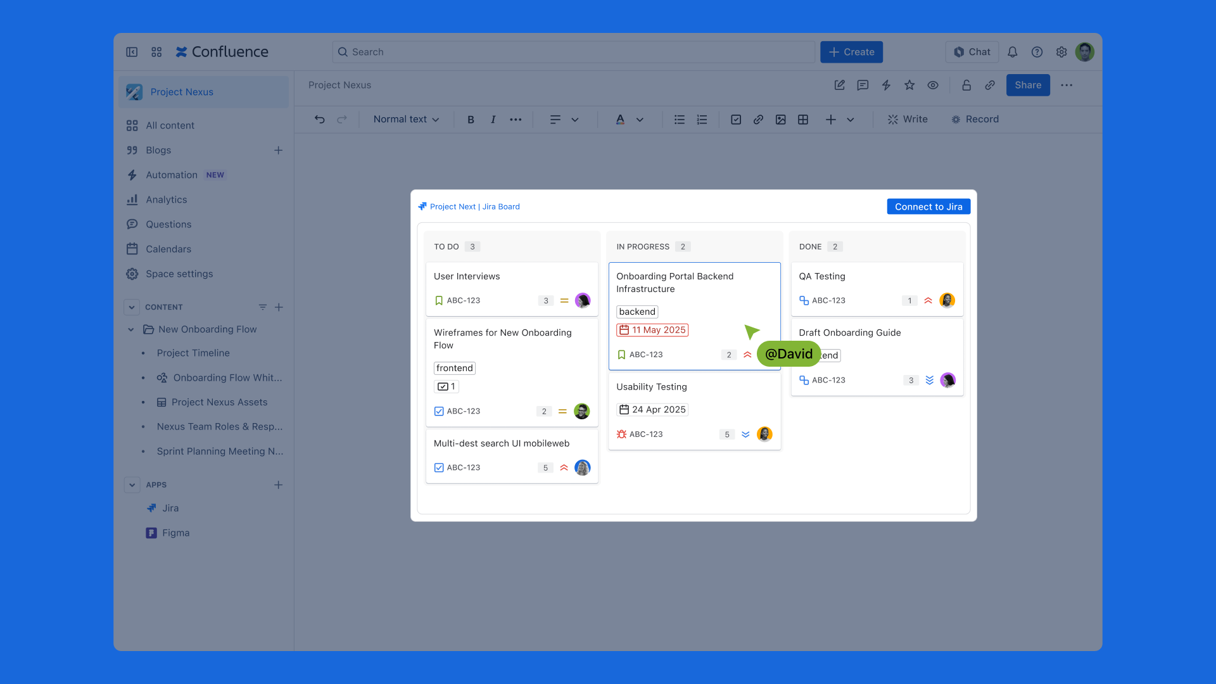Insert an action item checkbox

coord(736,119)
